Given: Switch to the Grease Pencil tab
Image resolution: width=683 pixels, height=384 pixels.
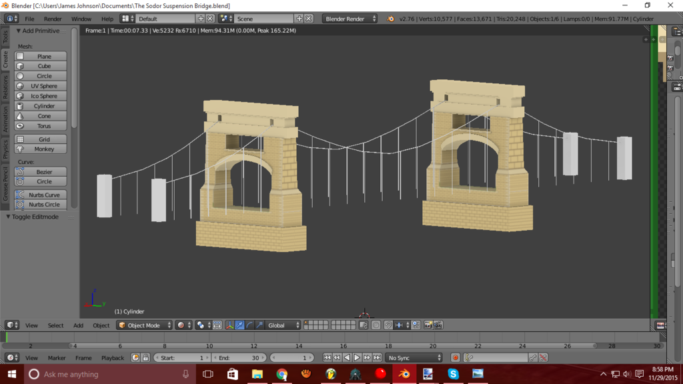Looking at the screenshot, I should (5, 183).
